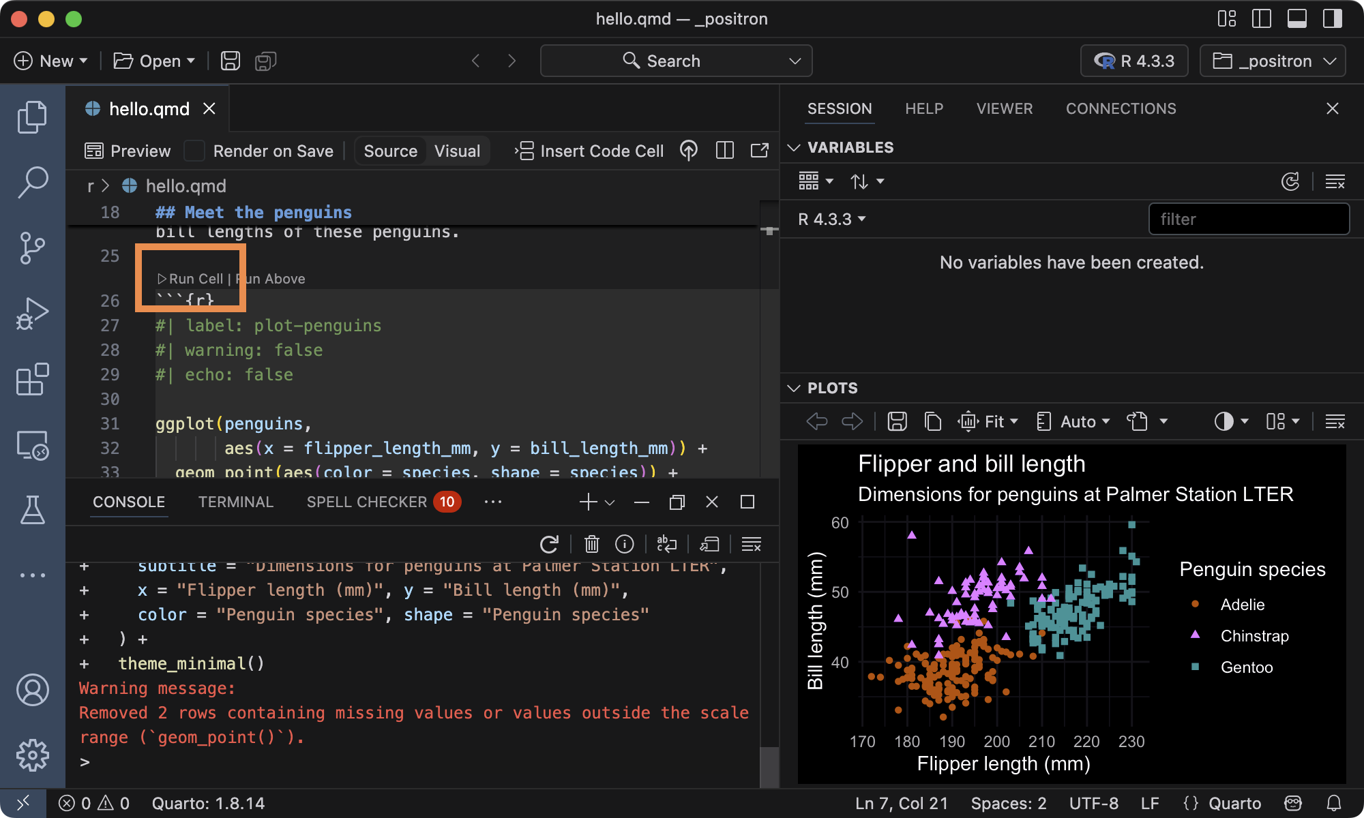Open the variables sorting dropdown
This screenshot has width=1364, height=818.
tap(867, 181)
